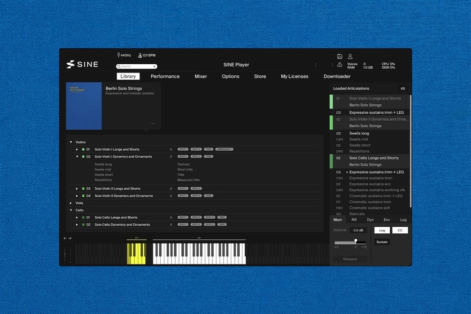Toggle the CC button
471x314 pixels.
coord(400,230)
